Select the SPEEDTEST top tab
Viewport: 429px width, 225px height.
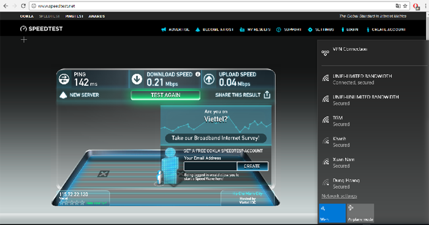49,17
